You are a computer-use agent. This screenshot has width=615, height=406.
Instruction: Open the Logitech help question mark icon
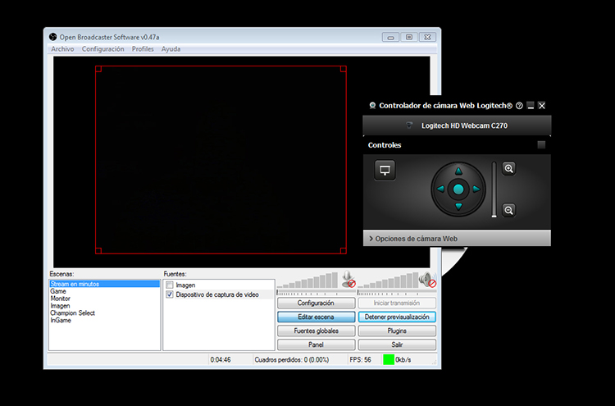pyautogui.click(x=519, y=106)
